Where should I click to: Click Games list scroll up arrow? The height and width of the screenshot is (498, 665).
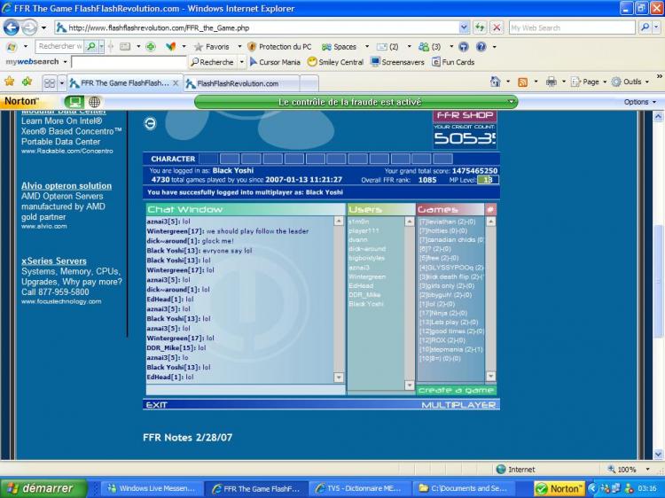click(x=490, y=222)
